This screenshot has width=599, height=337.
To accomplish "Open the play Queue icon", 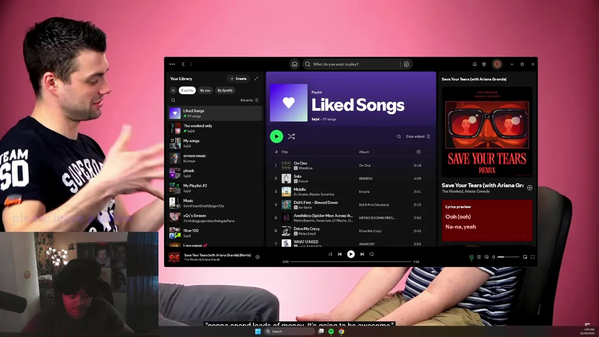I will [x=479, y=257].
